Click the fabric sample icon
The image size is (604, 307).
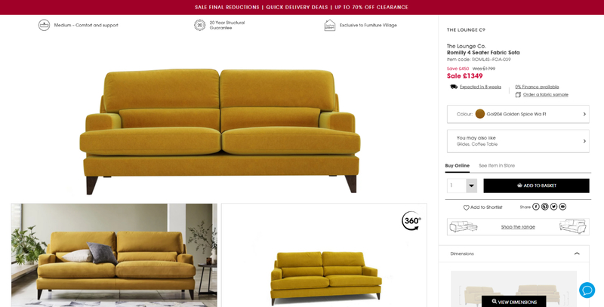[x=518, y=94]
